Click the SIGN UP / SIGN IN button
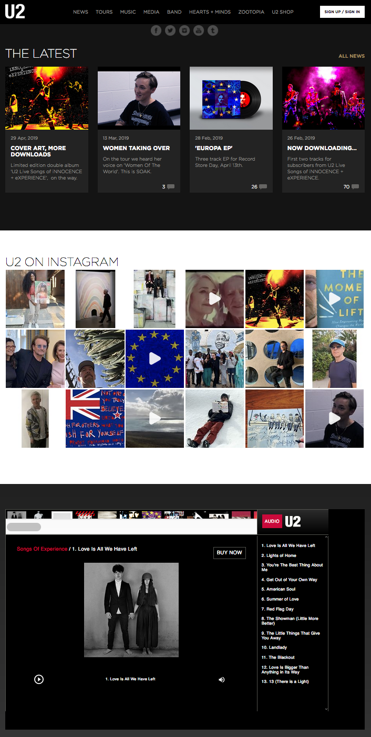The image size is (371, 737). pos(342,12)
